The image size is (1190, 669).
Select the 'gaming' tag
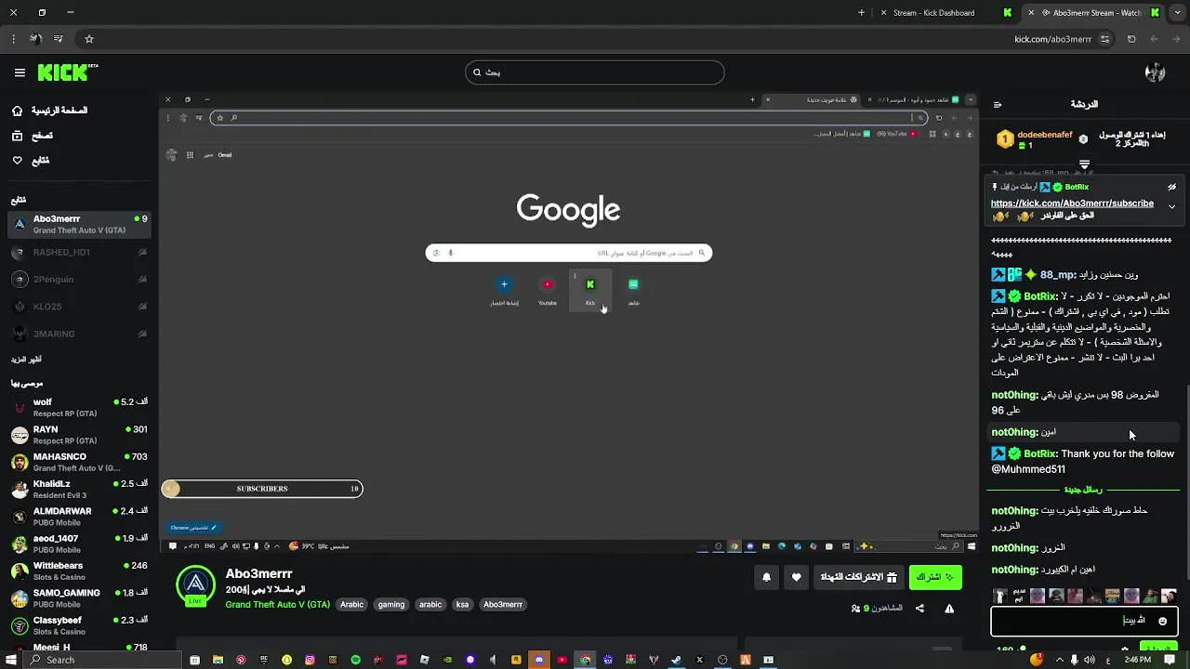tap(391, 604)
